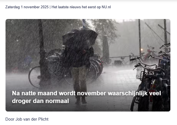
Task: Click the word 'Door' in the byline
Action: pos(10,119)
